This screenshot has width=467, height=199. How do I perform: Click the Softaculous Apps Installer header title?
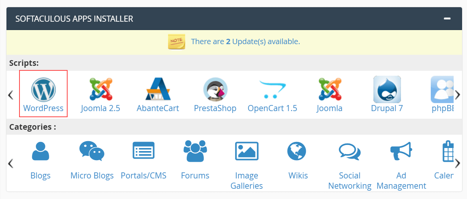[74, 19]
